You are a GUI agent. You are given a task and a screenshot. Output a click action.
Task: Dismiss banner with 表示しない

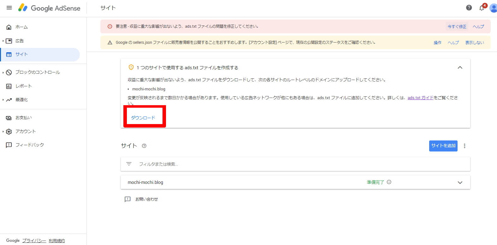point(475,43)
